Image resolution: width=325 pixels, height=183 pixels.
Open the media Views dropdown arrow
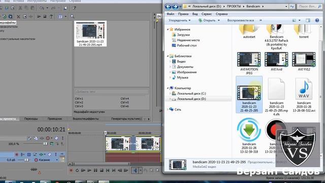pyautogui.click(x=66, y=17)
